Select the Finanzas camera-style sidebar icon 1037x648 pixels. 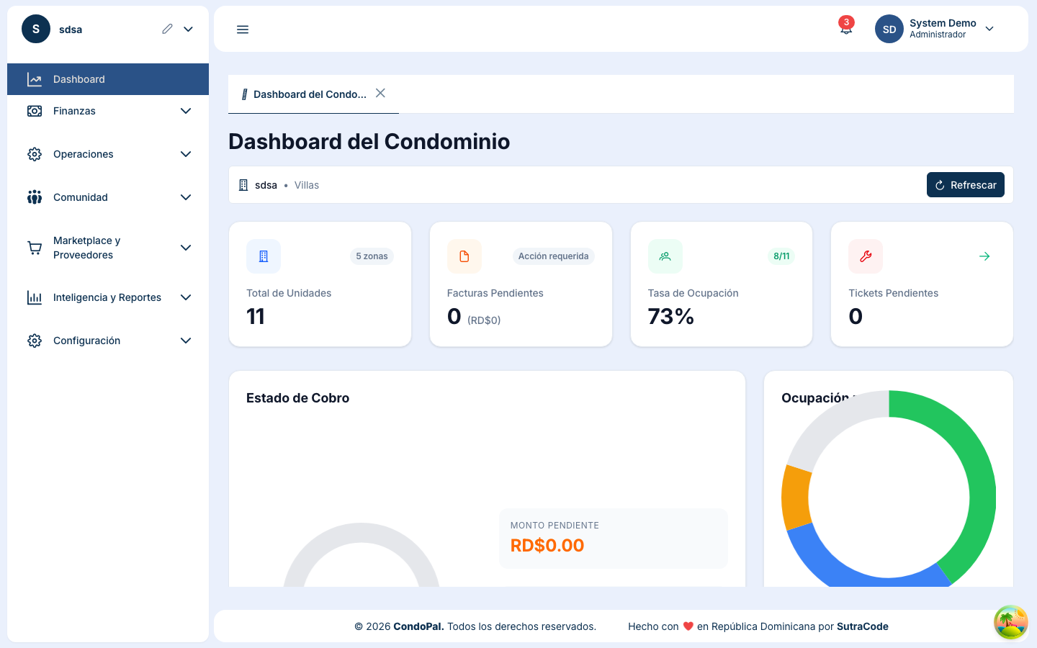34,111
